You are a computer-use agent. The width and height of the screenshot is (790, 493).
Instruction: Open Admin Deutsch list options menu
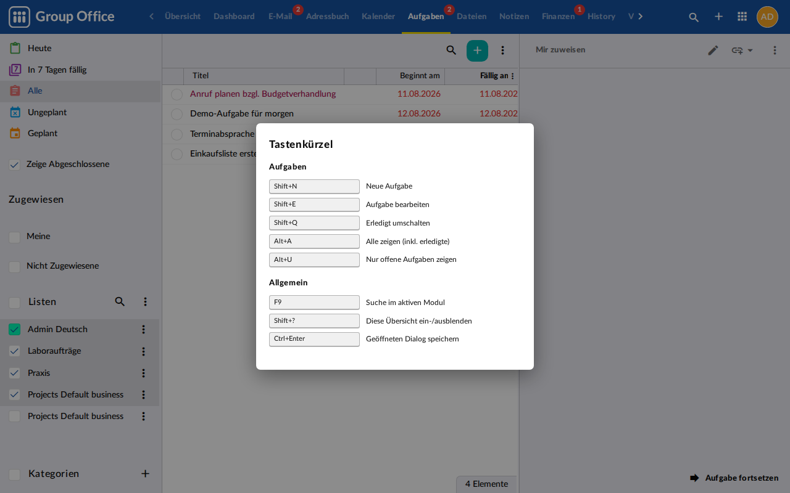coord(143,330)
